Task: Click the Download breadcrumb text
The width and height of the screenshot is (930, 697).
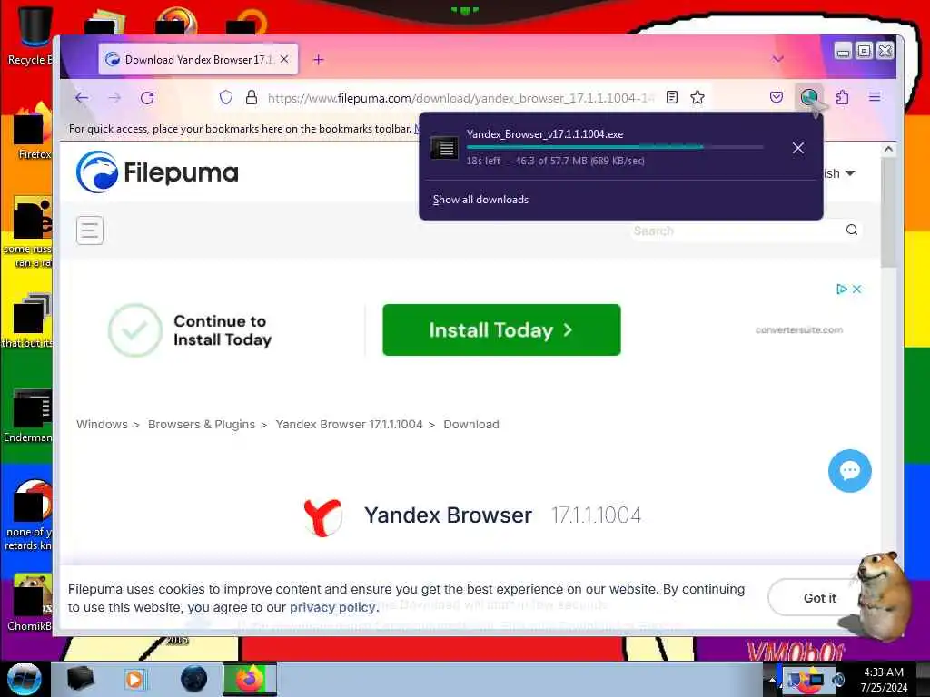Action: pyautogui.click(x=471, y=425)
